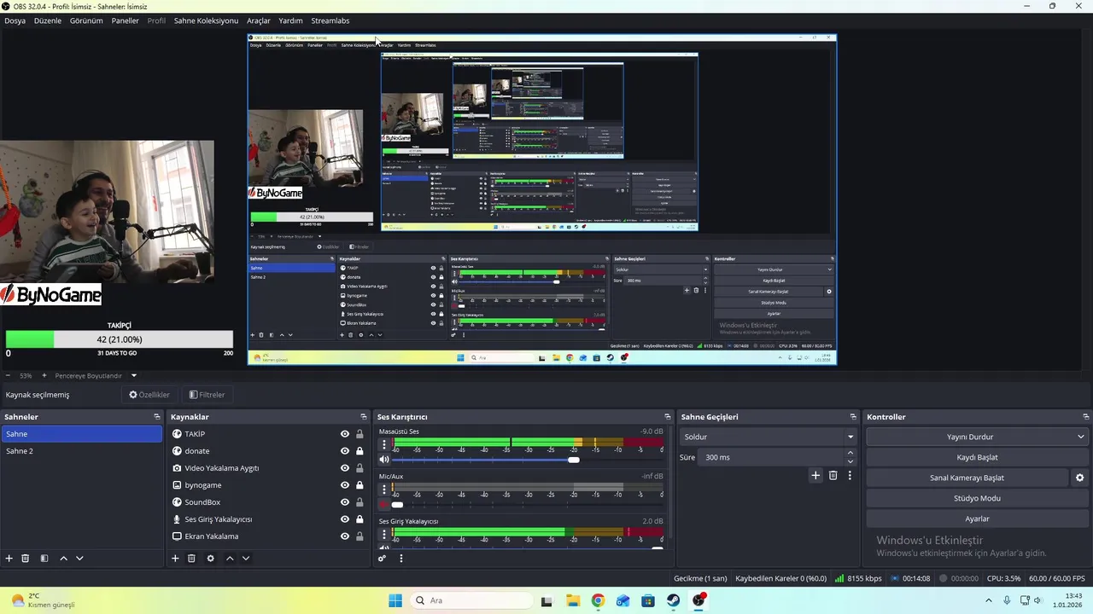Expand the Yayını Durdur dropdown arrow
The width and height of the screenshot is (1093, 614).
(1080, 437)
